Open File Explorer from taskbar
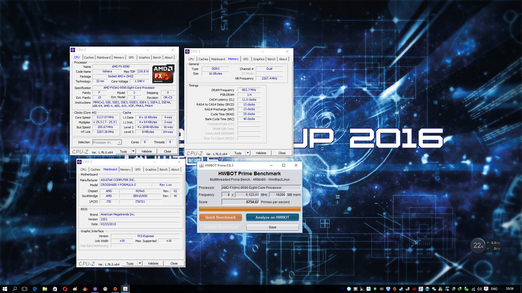Image resolution: width=522 pixels, height=293 pixels. [45, 289]
